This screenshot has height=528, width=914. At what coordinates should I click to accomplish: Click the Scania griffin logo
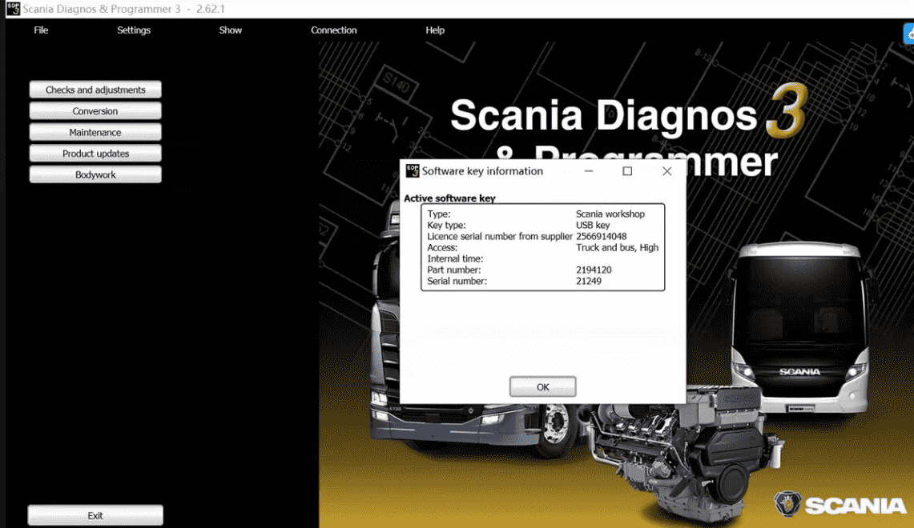(787, 504)
